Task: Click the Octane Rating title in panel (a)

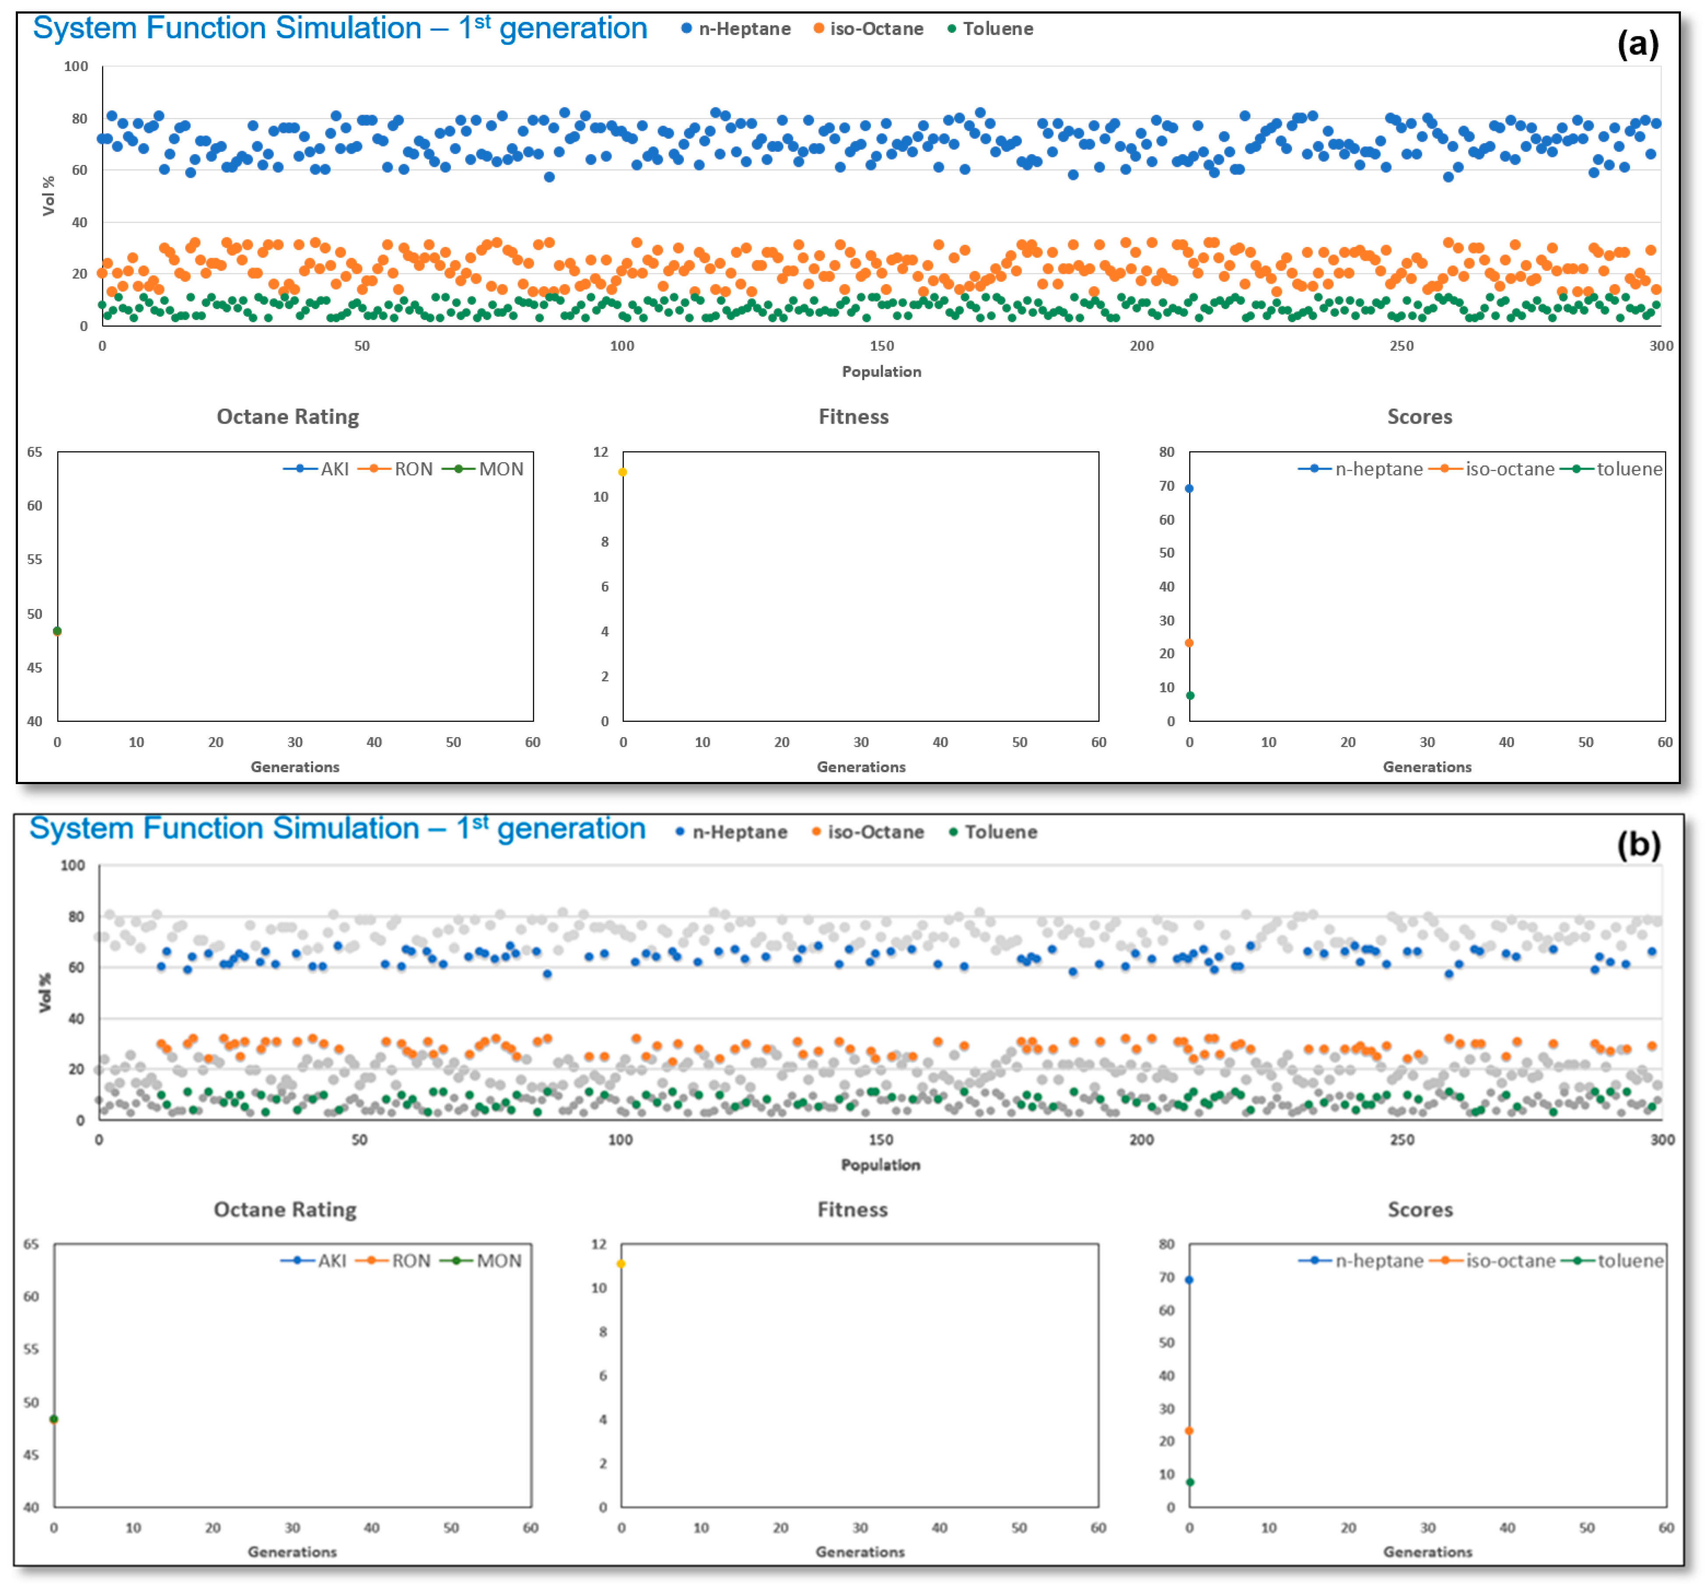Action: [287, 416]
